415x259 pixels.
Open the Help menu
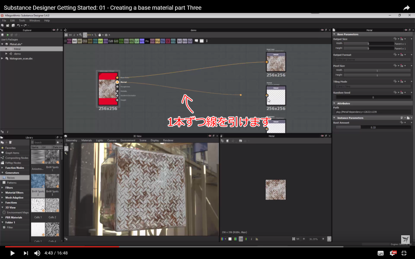47,20
